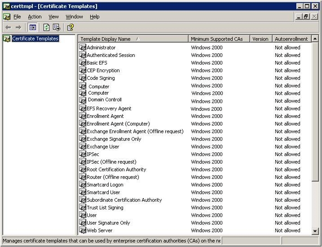Click the Authenticated Session template icon
The height and width of the screenshot is (247, 322).
(83, 55)
